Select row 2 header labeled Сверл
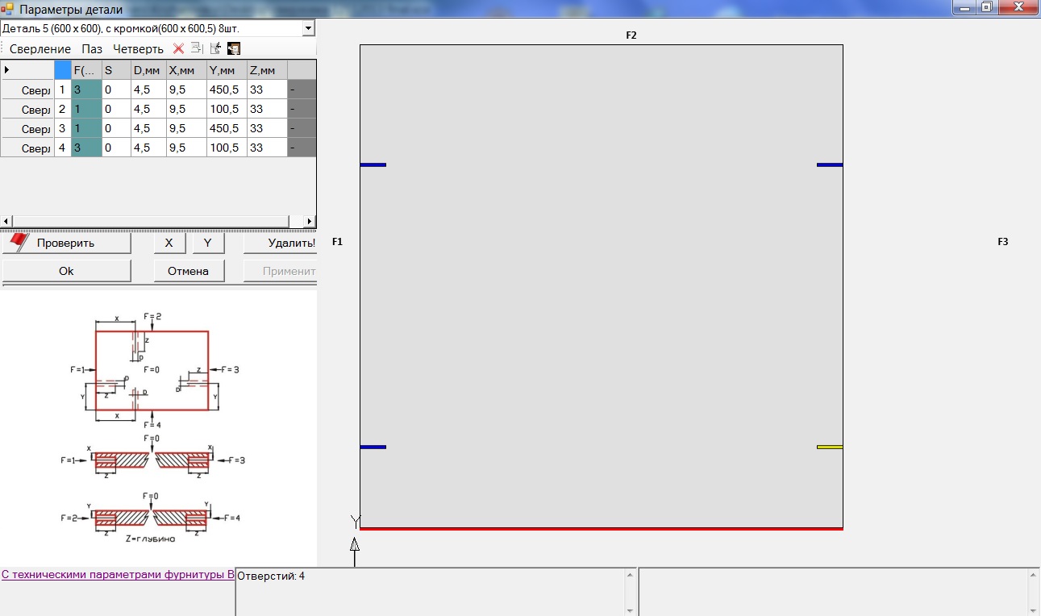The height and width of the screenshot is (616, 1041). pos(27,109)
